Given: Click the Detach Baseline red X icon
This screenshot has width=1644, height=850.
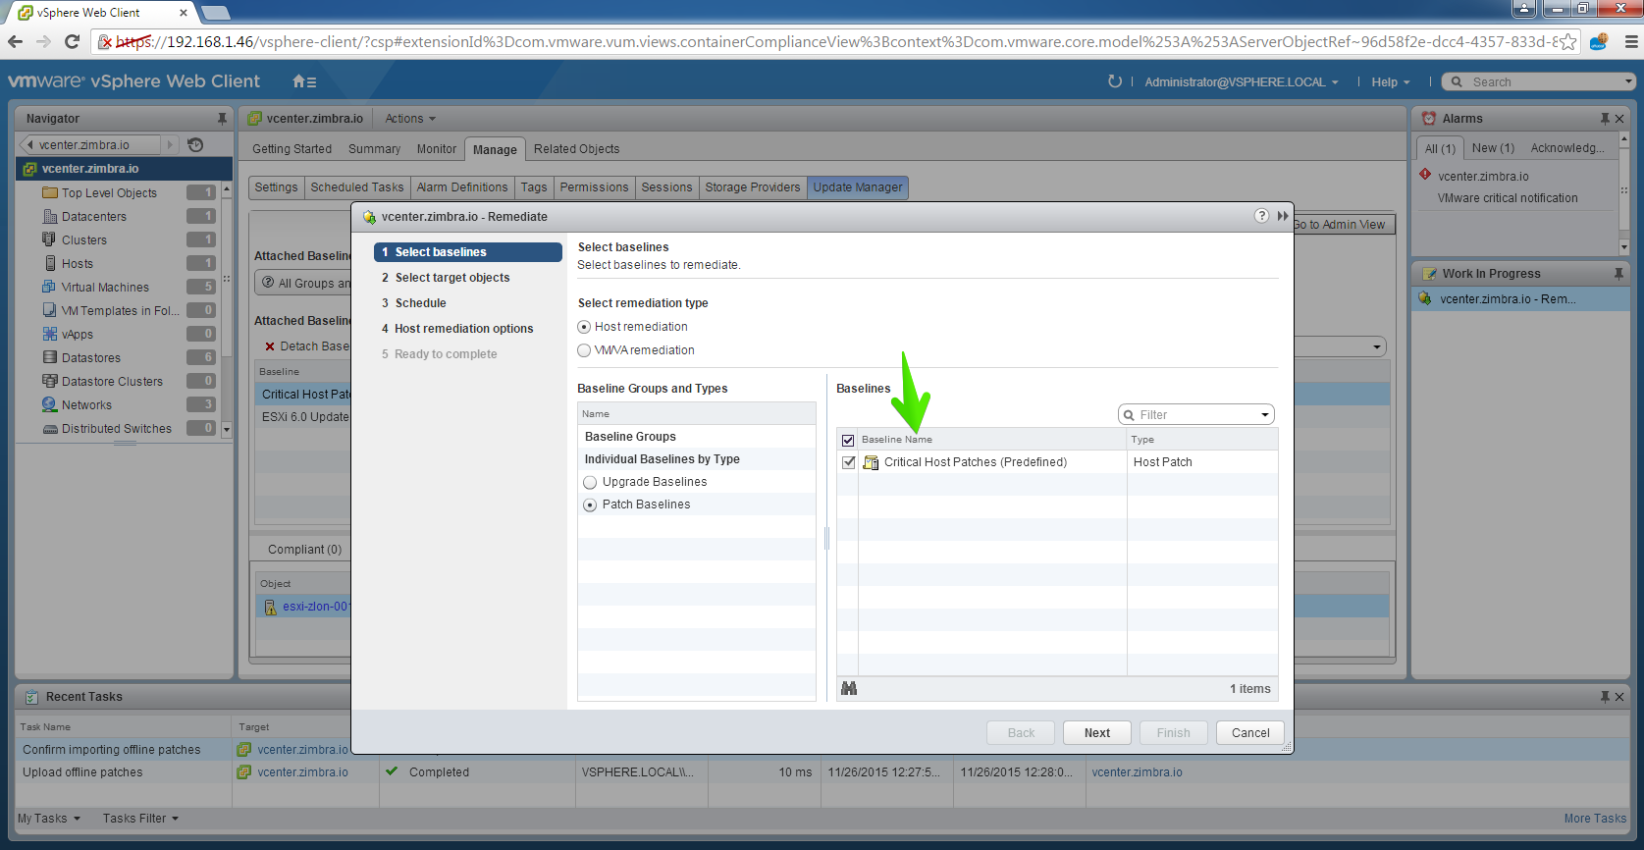Looking at the screenshot, I should (270, 346).
